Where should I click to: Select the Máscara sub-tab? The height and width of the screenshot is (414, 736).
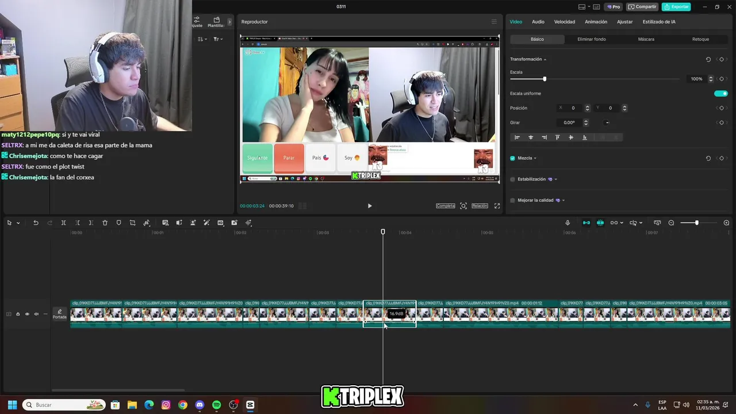pyautogui.click(x=646, y=39)
